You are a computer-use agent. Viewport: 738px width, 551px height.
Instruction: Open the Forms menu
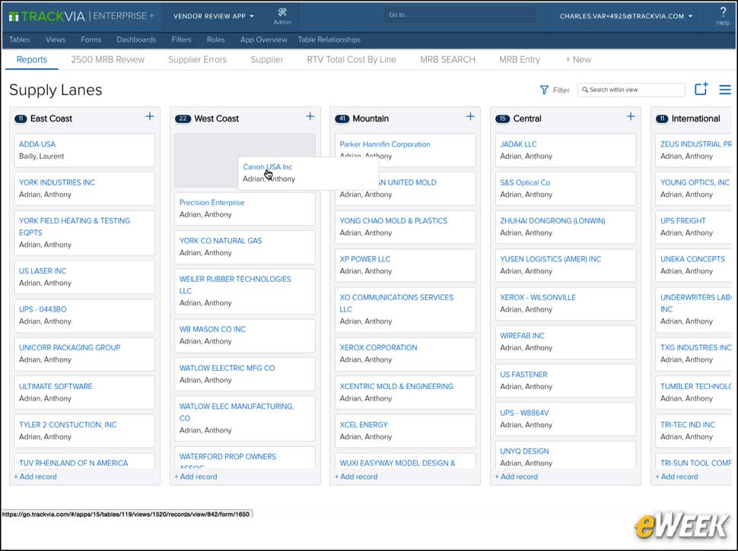coord(91,40)
